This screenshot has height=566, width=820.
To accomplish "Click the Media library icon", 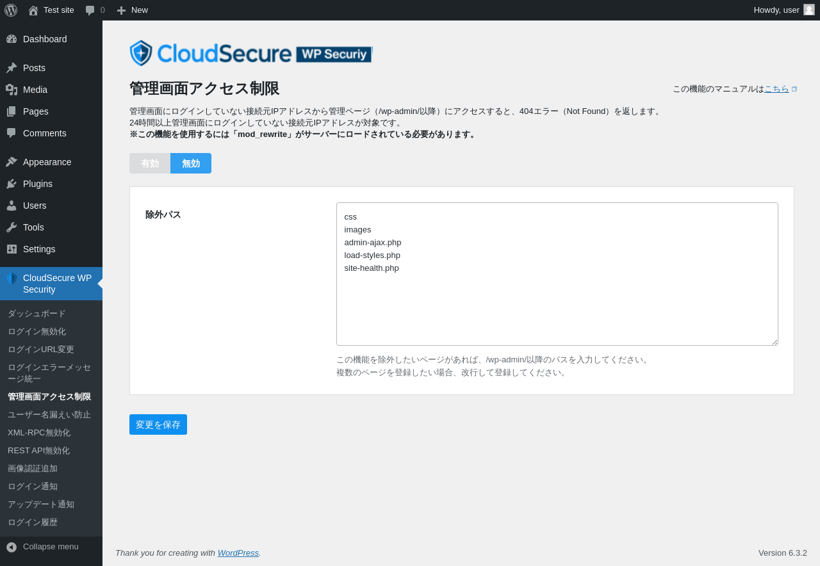I will (12, 90).
